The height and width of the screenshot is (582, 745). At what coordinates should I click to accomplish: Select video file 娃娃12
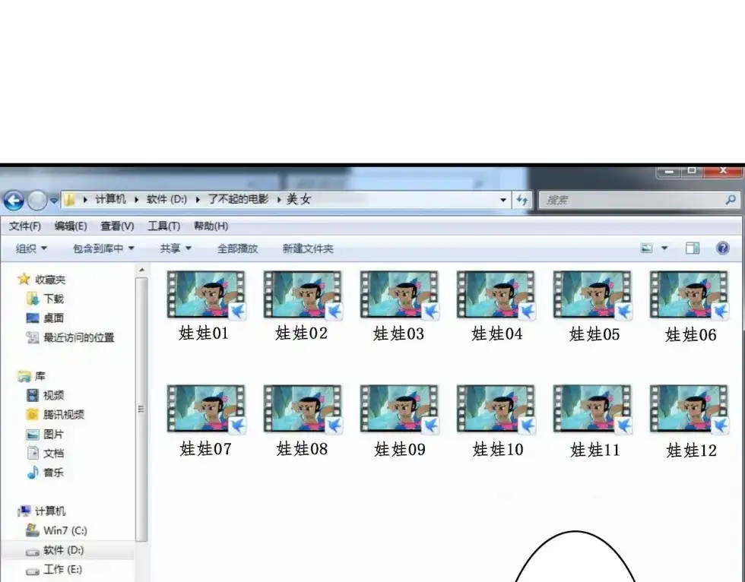pos(689,421)
